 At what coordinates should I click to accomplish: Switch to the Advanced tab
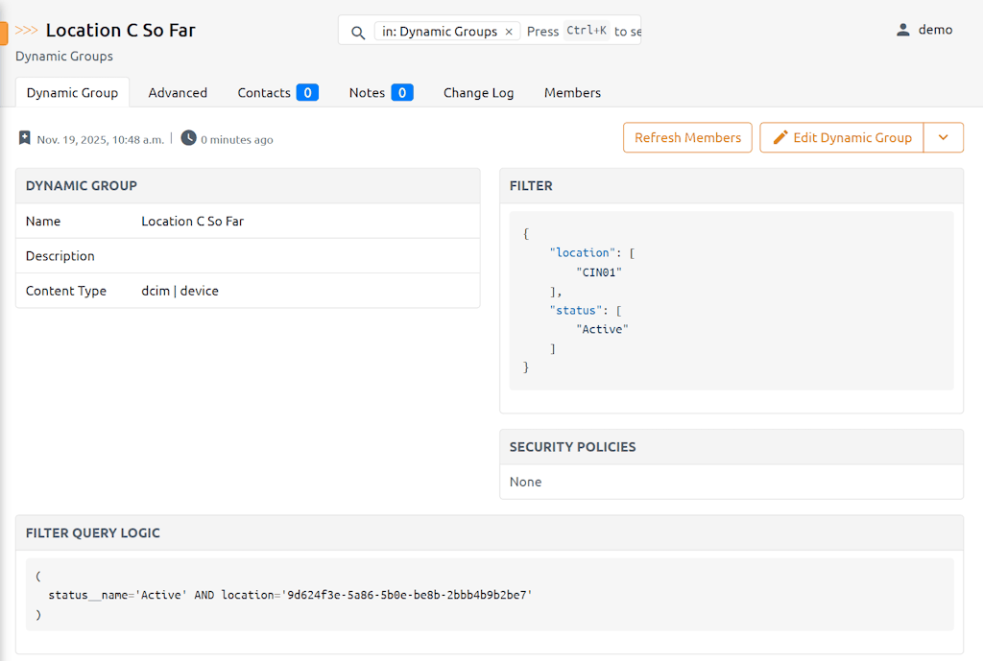178,93
